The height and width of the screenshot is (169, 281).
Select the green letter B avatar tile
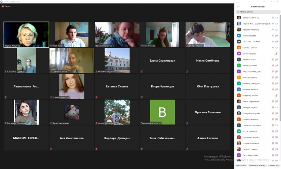click(x=162, y=112)
